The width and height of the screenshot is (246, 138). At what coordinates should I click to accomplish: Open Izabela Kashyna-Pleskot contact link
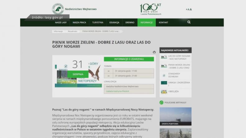pyautogui.click(x=117, y=91)
